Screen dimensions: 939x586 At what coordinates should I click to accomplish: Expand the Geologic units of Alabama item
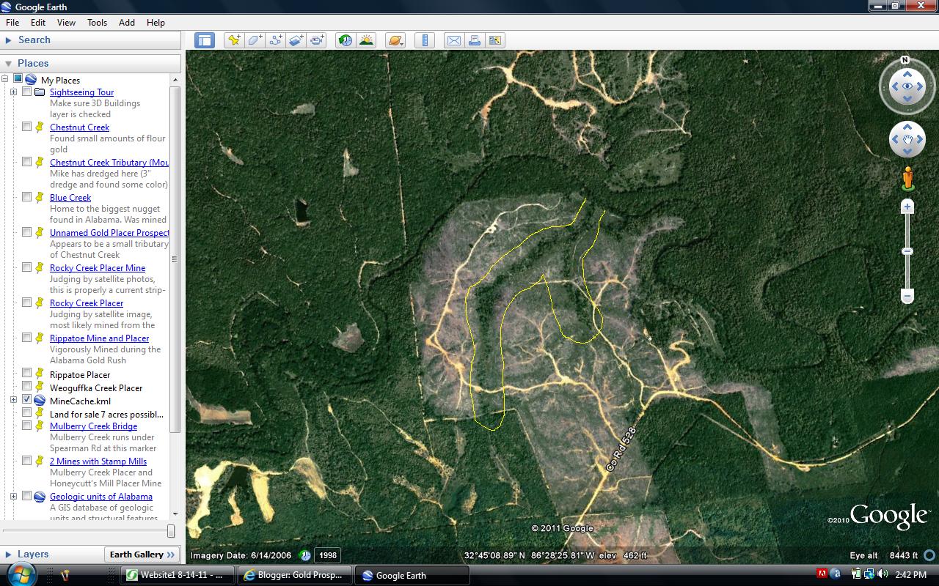pos(14,496)
